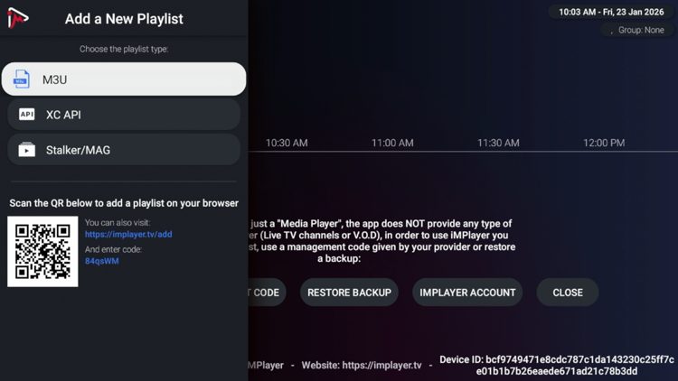The width and height of the screenshot is (678, 381).
Task: Open the iMPlayer Account button
Action: (x=467, y=293)
